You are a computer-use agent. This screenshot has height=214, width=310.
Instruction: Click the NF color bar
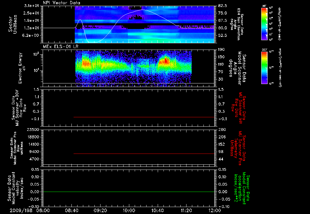click(x=265, y=24)
